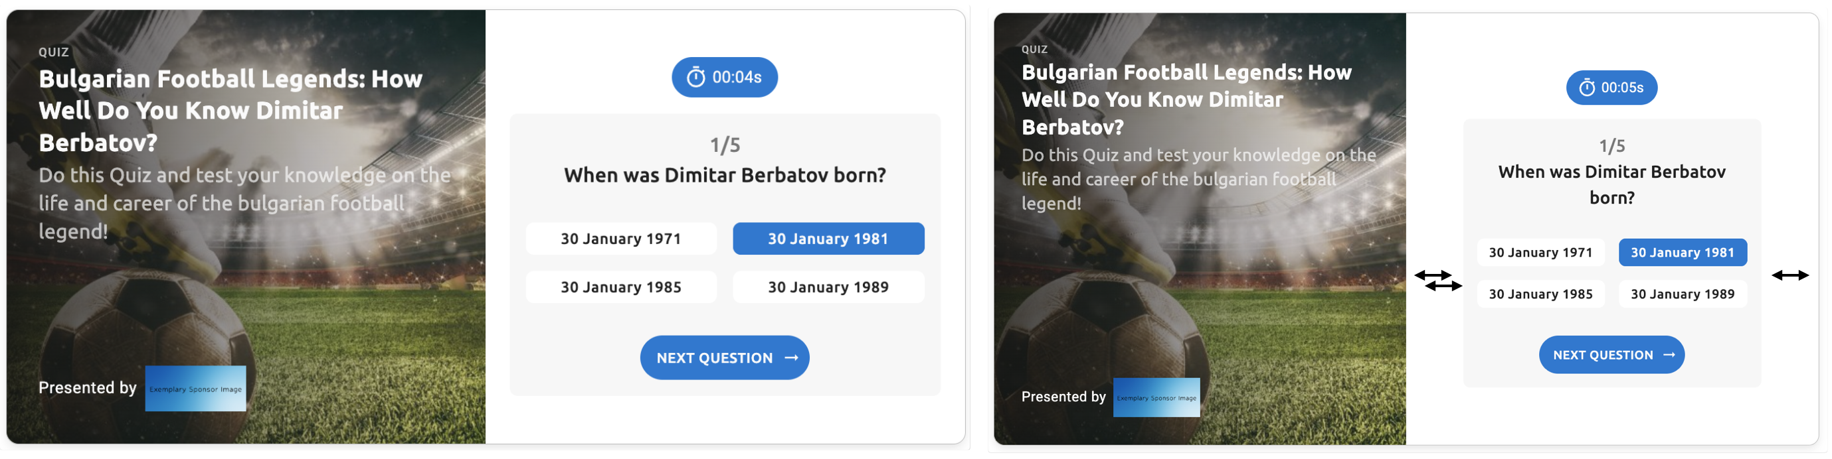Click the stopwatch icon in the 00:05s timer
This screenshot has height=459, width=1832.
pos(1587,88)
